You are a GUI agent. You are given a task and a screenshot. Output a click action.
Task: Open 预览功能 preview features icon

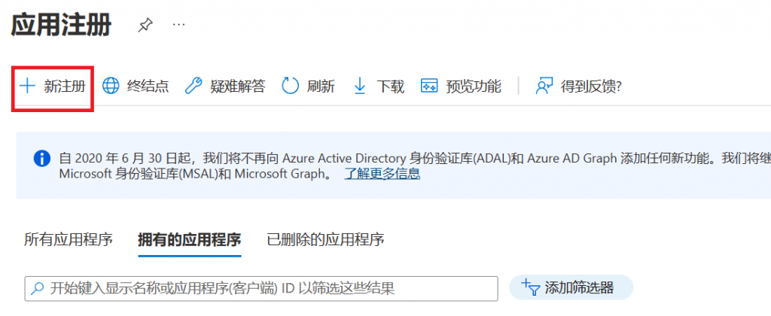429,86
